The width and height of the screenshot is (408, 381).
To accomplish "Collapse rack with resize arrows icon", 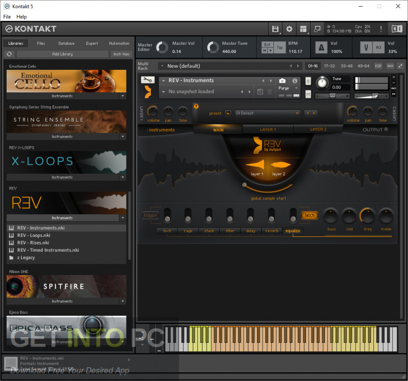I will click(x=400, y=66).
